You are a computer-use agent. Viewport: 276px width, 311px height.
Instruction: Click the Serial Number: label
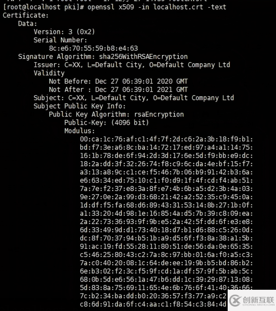(x=60, y=40)
